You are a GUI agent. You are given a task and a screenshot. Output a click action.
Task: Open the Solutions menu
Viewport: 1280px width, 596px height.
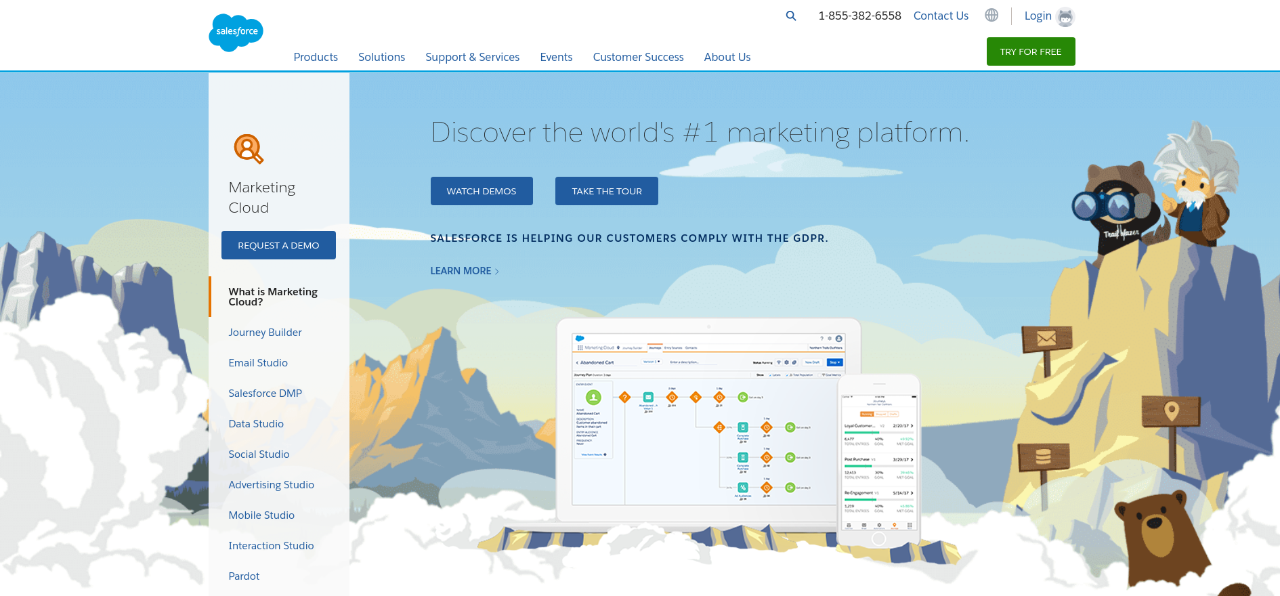click(x=381, y=57)
